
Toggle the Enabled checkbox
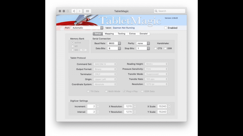click(166, 28)
